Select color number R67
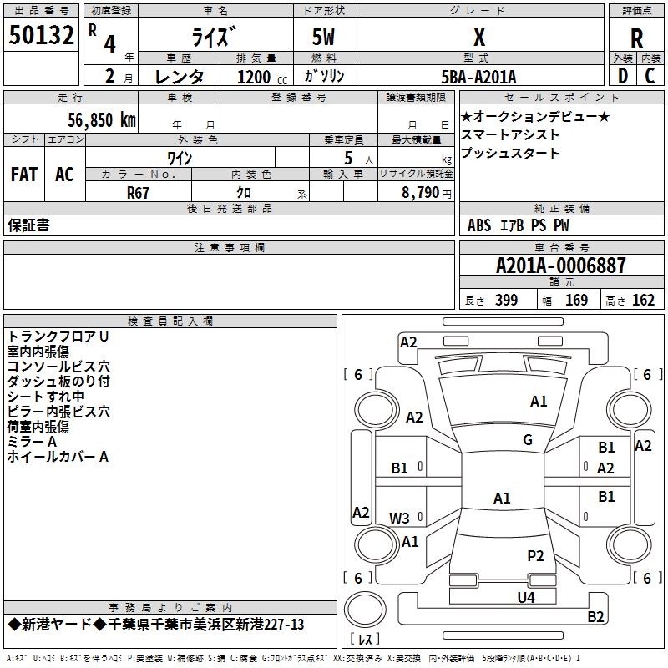668x668 pixels. 138,193
